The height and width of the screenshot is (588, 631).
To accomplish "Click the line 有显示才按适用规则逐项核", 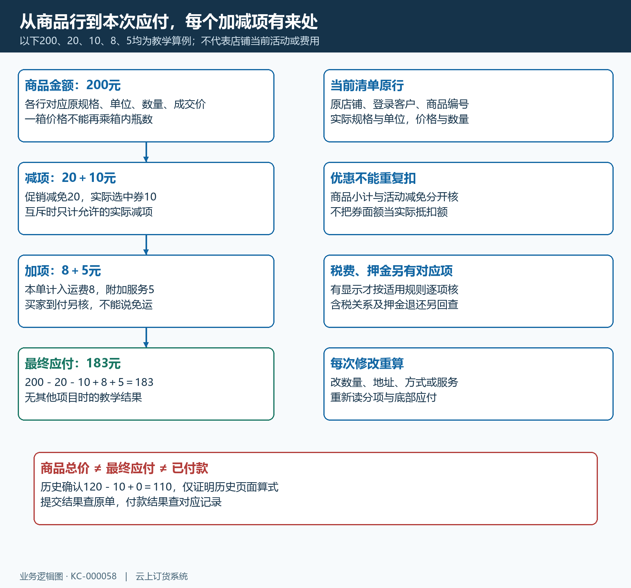I will (x=394, y=290).
